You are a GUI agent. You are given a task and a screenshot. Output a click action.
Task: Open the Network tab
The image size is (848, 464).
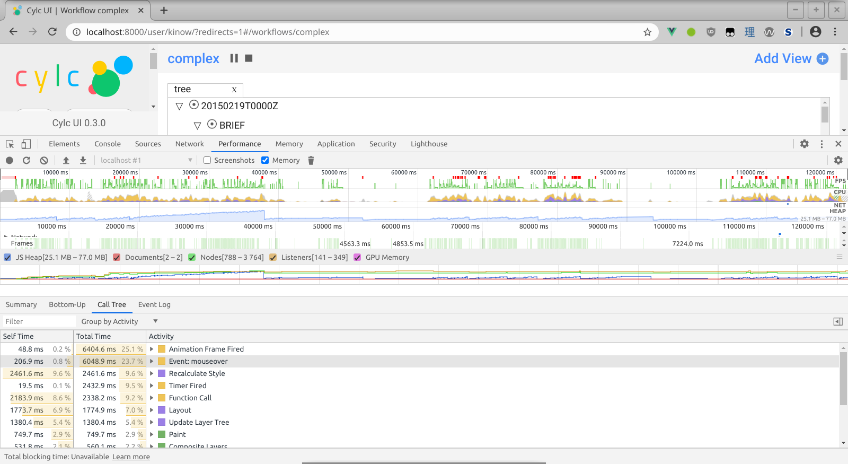190,144
